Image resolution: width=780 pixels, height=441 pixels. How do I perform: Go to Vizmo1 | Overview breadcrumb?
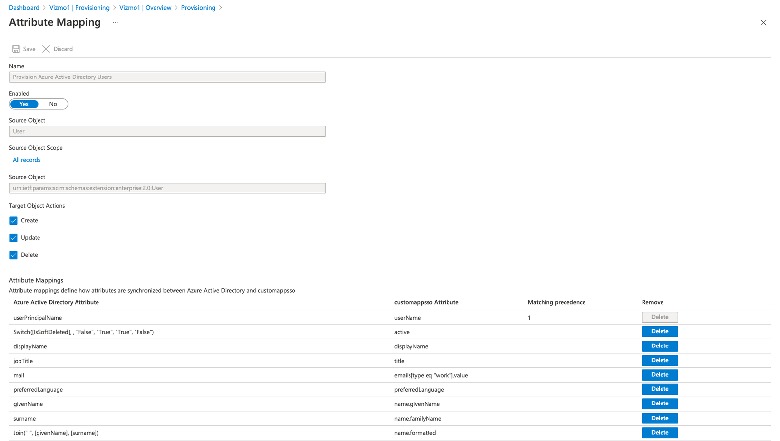[145, 8]
